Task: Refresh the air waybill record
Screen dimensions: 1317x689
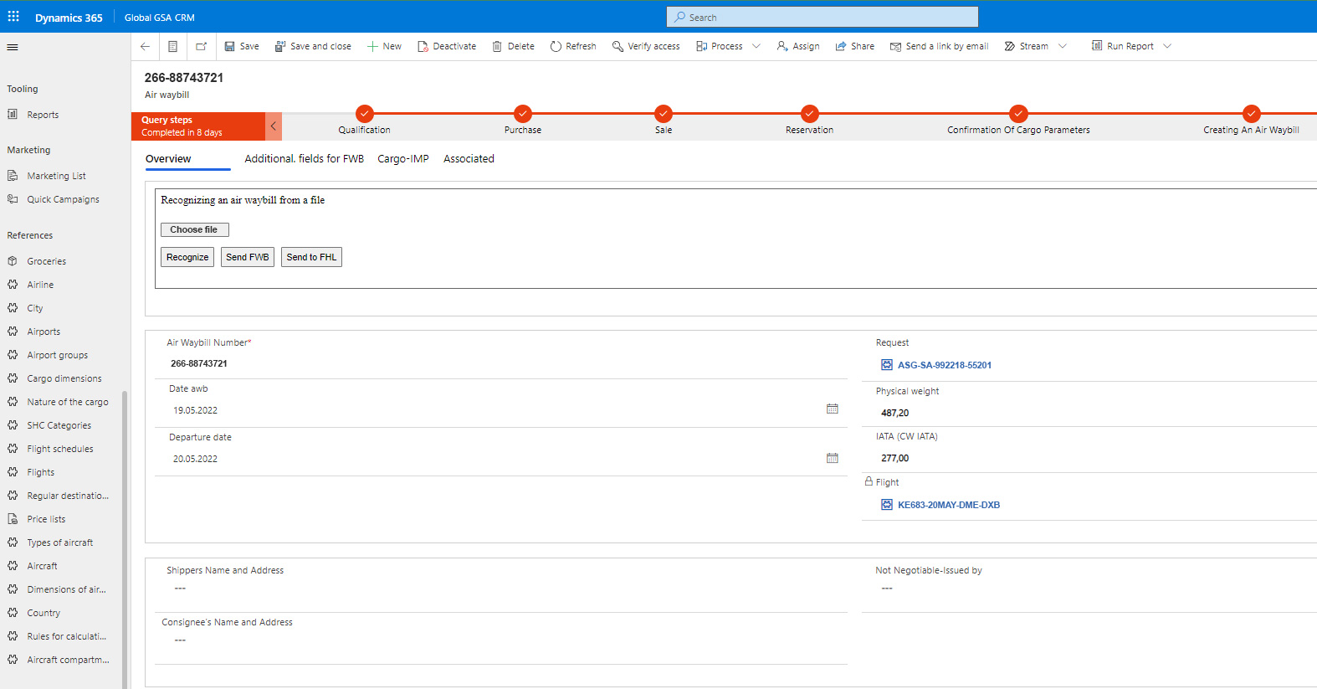Action: (x=573, y=46)
